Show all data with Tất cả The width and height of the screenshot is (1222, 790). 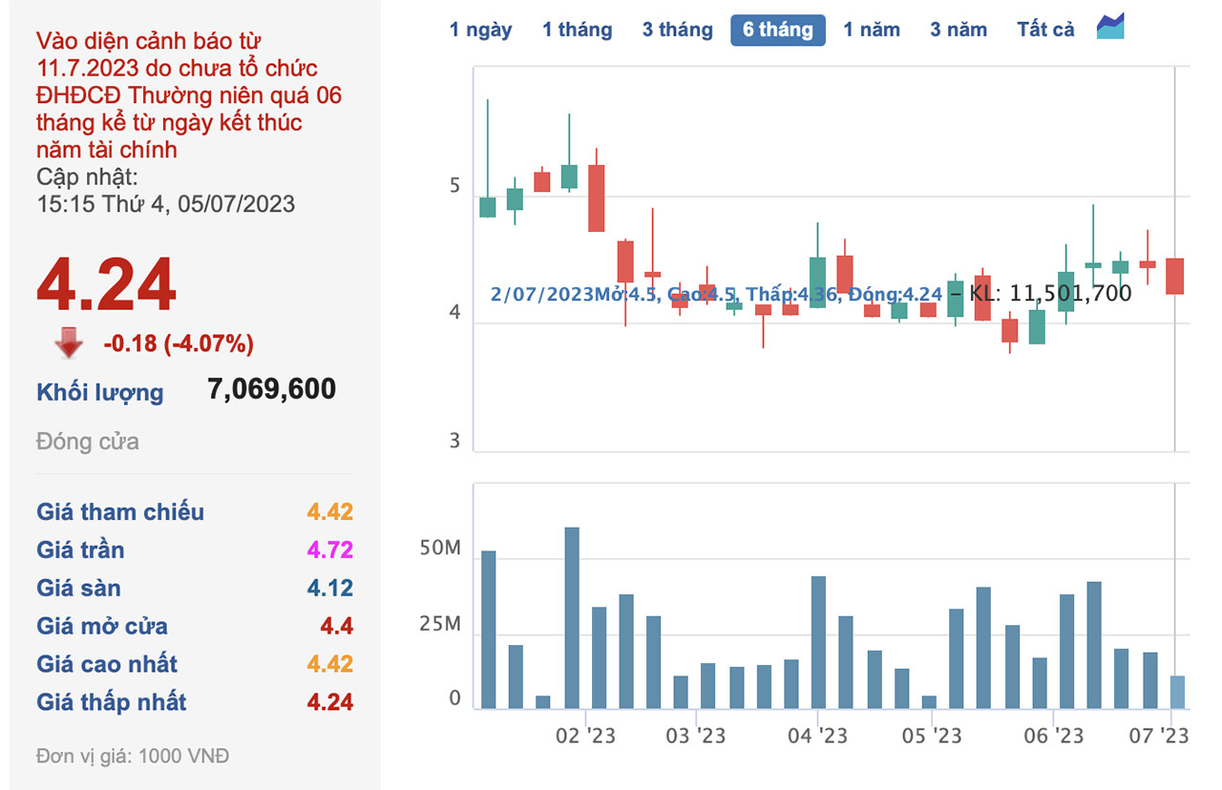click(1045, 30)
